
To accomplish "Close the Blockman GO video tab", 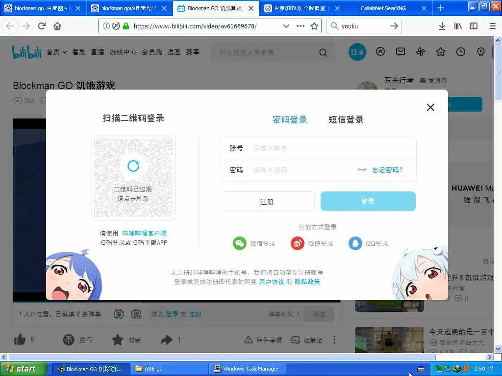I will (x=251, y=8).
